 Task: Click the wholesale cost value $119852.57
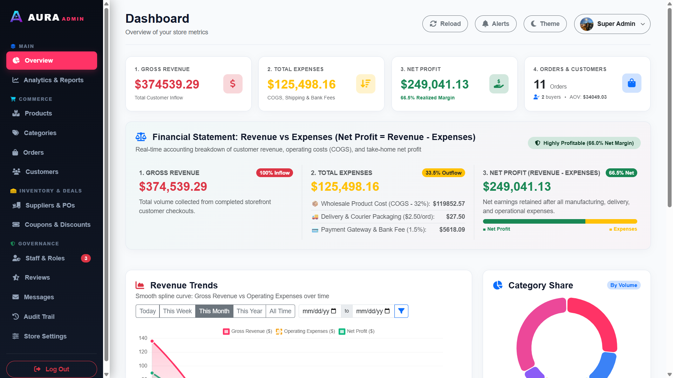point(449,204)
